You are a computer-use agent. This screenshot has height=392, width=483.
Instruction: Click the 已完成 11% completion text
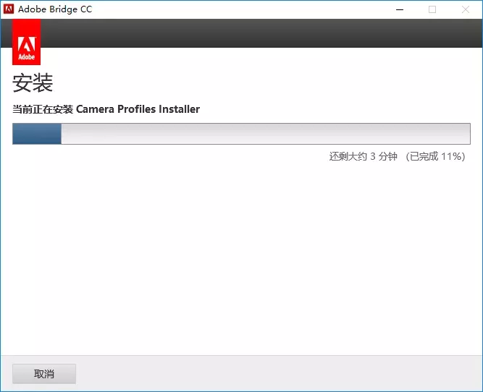pos(436,156)
